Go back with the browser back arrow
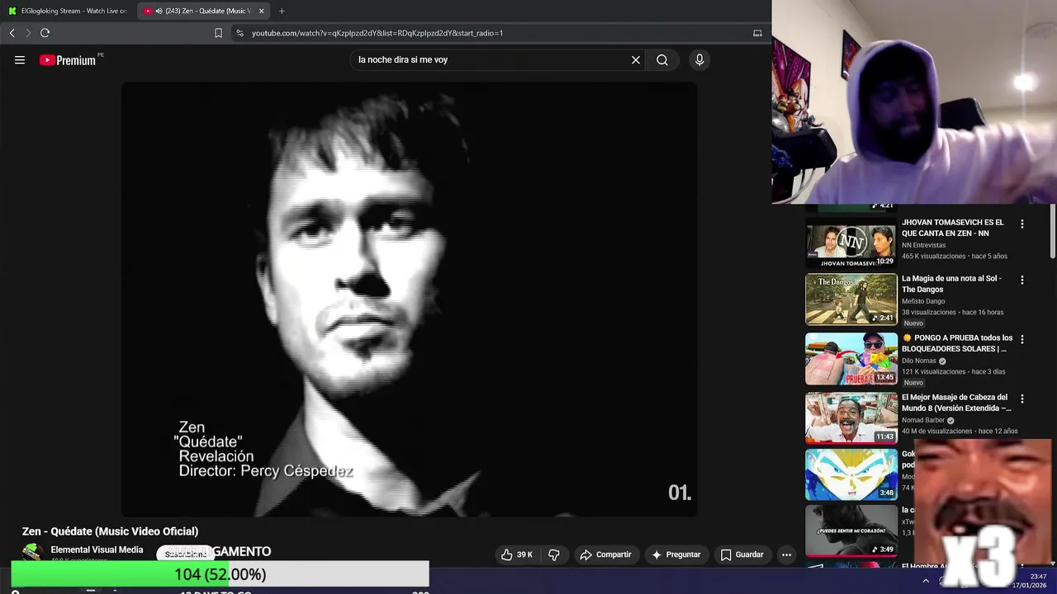Screen dimensions: 1057x594 pos(12,33)
